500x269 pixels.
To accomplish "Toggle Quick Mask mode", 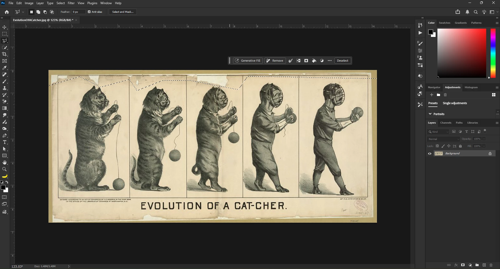I will pos(4,197).
